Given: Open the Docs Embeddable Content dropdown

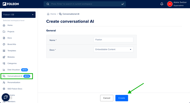Looking at the screenshot, I should pyautogui.click(x=113, y=49).
